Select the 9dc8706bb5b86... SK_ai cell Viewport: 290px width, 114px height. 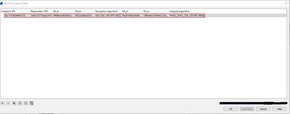click(x=132, y=16)
